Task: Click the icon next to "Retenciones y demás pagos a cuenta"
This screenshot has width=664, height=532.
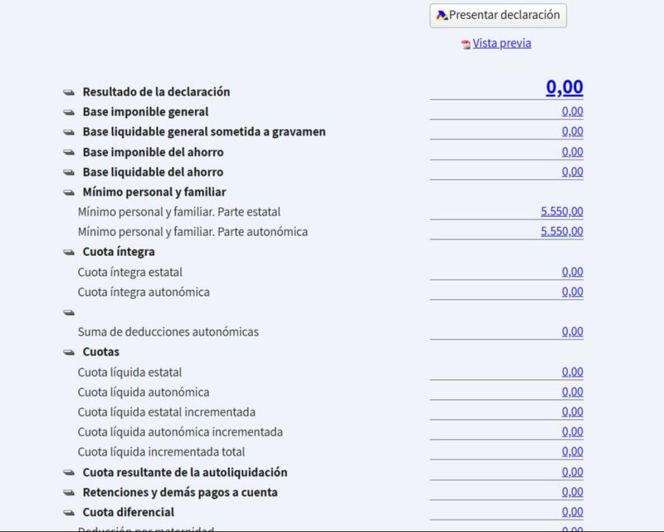Action: [x=68, y=491]
